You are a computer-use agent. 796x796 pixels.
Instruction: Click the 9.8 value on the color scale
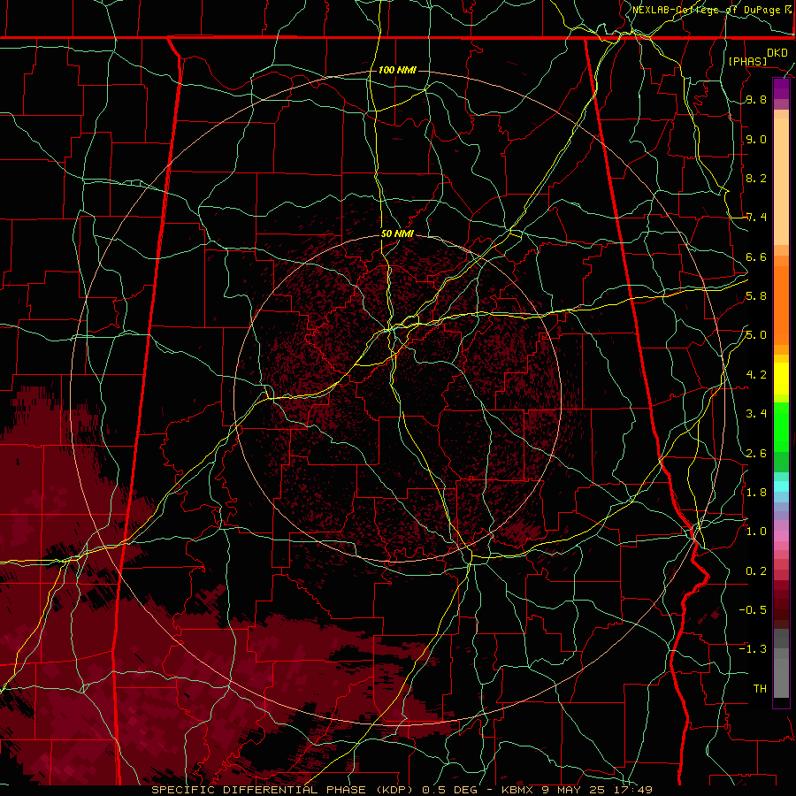click(x=756, y=100)
